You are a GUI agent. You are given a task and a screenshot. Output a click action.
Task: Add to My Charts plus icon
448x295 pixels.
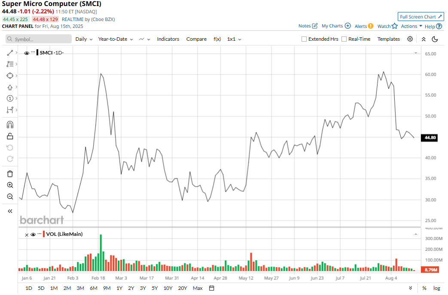pos(348,26)
